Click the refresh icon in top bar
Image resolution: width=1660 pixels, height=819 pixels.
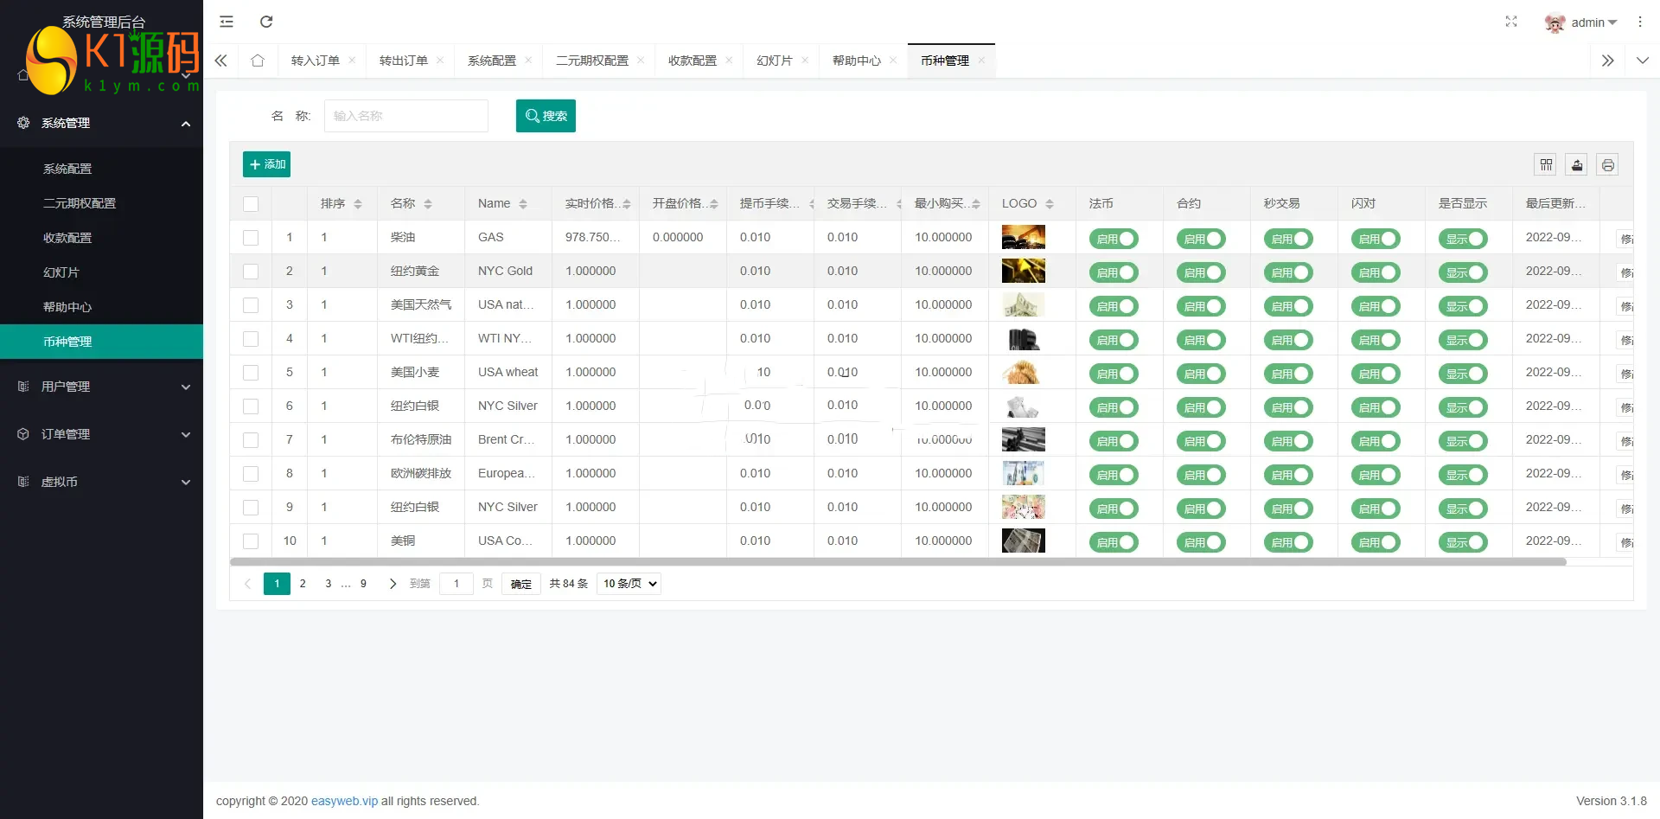click(x=266, y=22)
